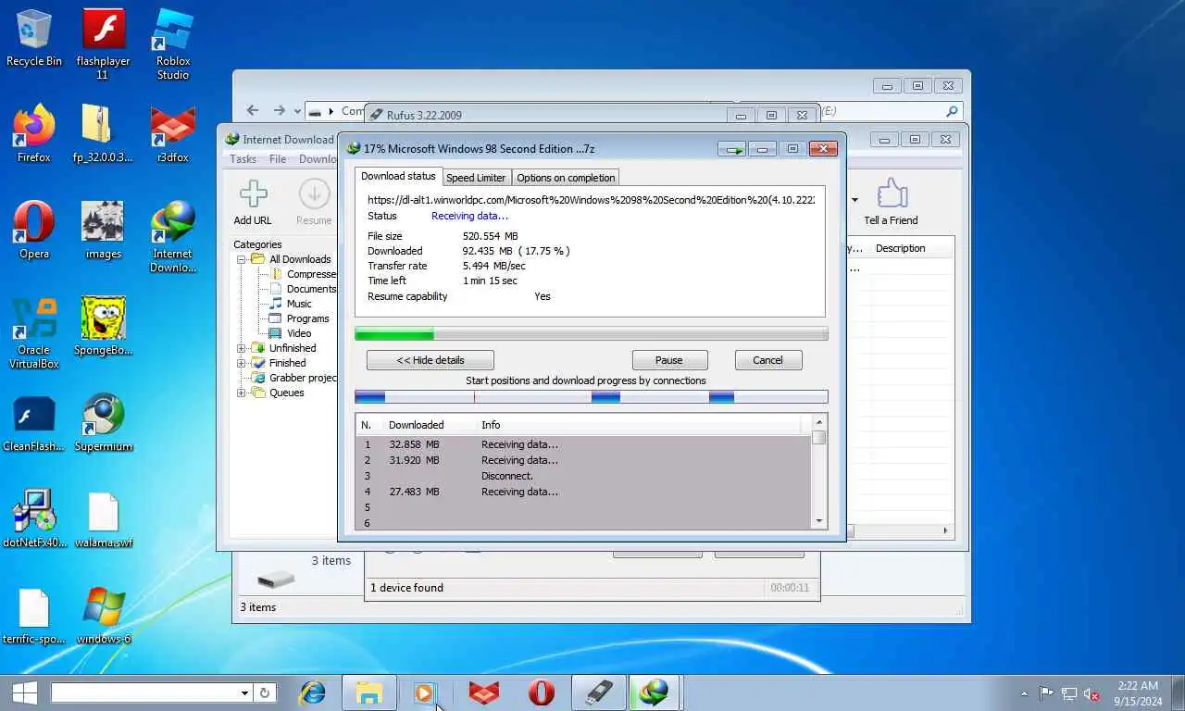Screen dimensions: 1185x711
Task: Select the Internet Download Manager desktop shortcut
Action: (x=173, y=237)
